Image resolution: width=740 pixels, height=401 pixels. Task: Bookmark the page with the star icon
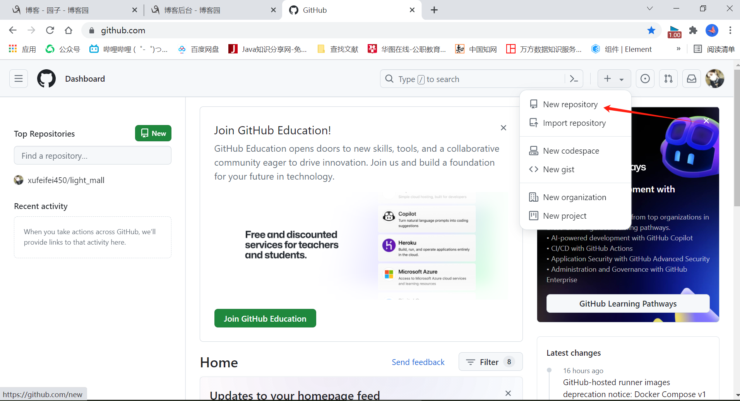pyautogui.click(x=652, y=30)
